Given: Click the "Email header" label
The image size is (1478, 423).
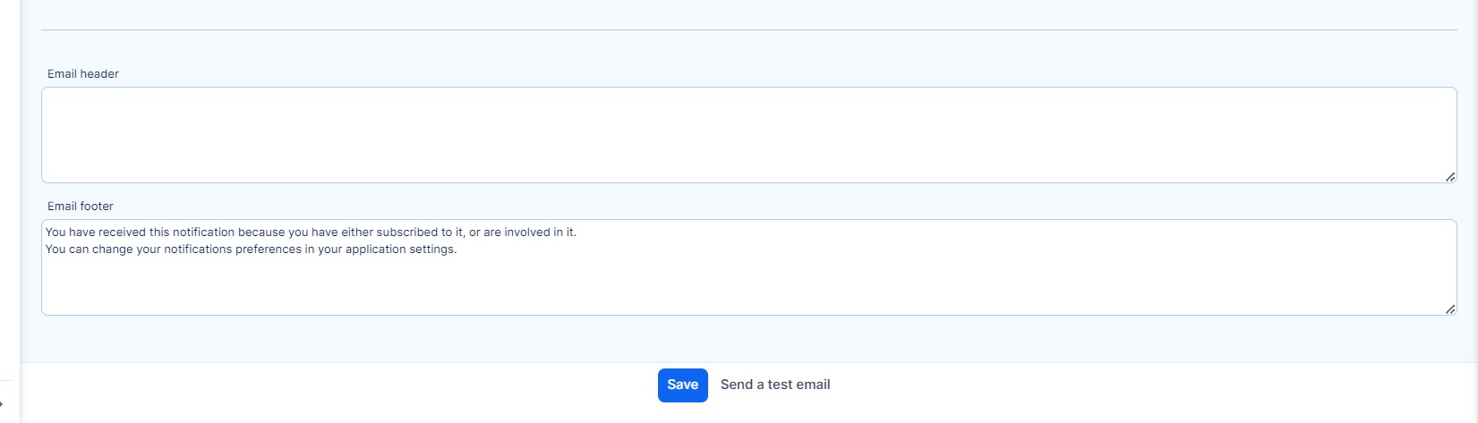Looking at the screenshot, I should pos(83,74).
